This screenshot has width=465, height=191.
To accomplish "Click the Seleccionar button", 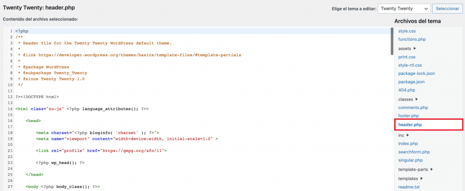I will tap(448, 9).
